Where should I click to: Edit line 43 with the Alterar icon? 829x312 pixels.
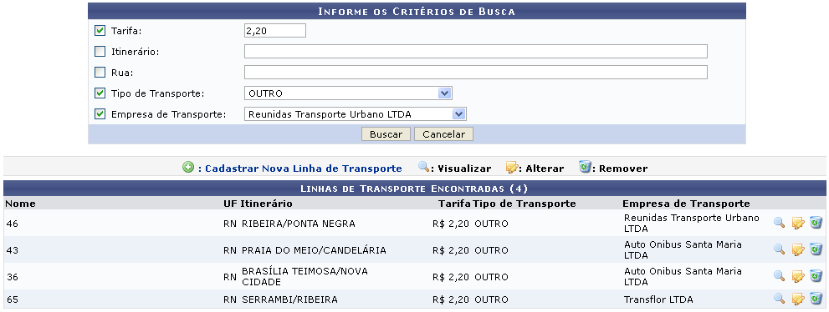click(x=798, y=249)
